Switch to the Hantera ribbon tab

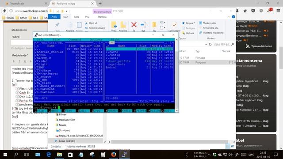pos(102,17)
